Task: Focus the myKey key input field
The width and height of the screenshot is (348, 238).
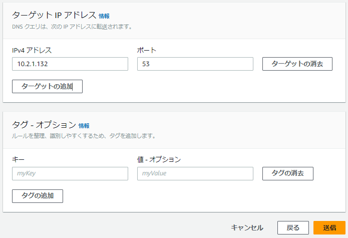Action: pos(70,174)
